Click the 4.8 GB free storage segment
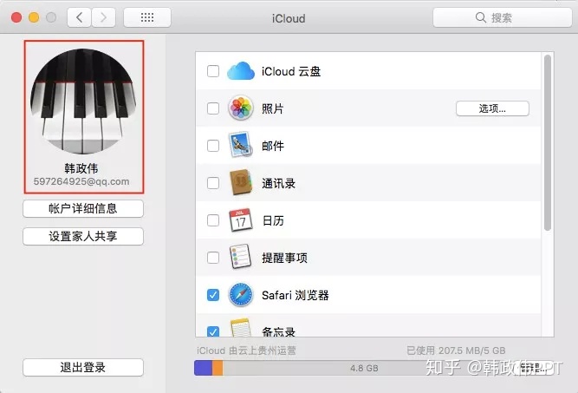Screen dimensions: 578x393 tap(364, 368)
